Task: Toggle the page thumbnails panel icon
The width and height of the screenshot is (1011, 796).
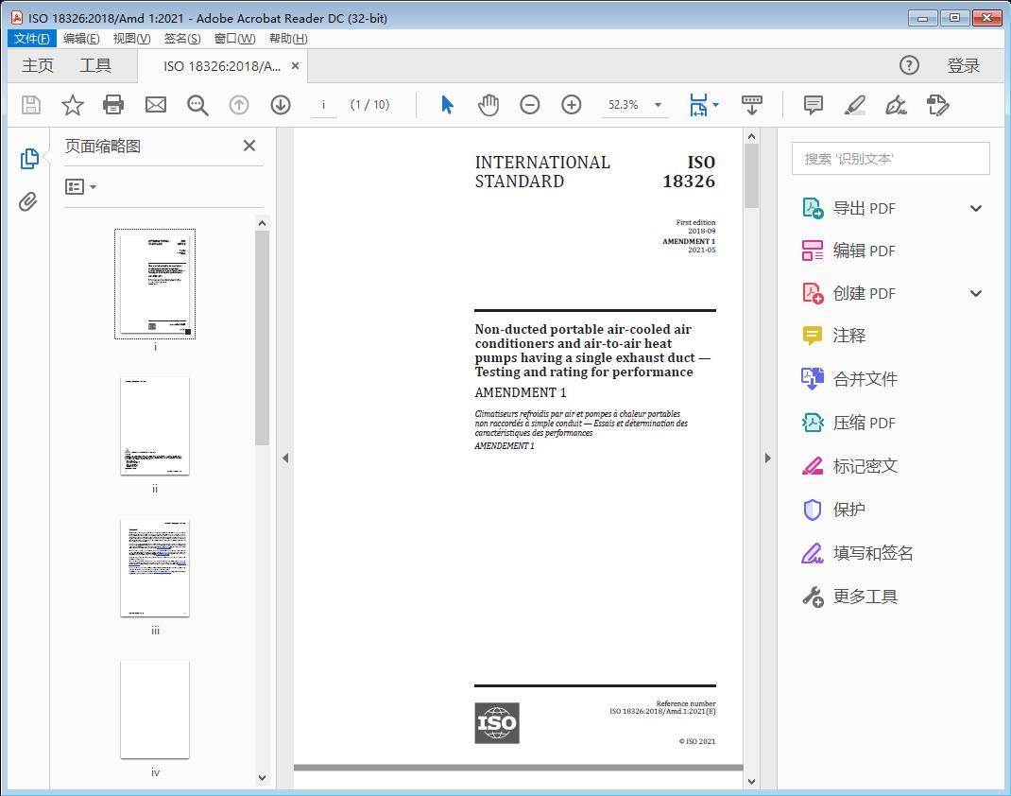Action: point(28,159)
